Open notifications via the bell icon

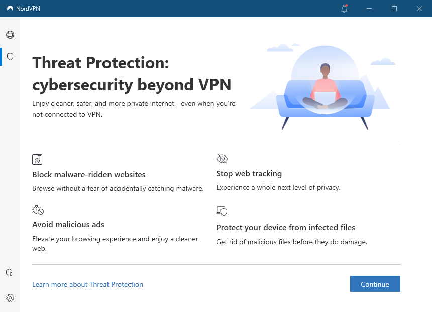coord(344,9)
